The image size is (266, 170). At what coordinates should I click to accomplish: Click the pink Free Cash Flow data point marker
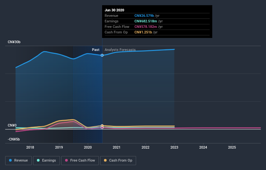pos(102,127)
